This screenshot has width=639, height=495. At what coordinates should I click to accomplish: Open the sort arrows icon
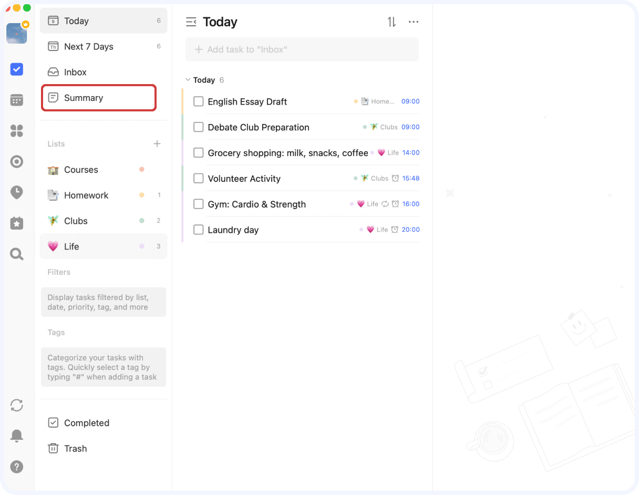point(391,22)
